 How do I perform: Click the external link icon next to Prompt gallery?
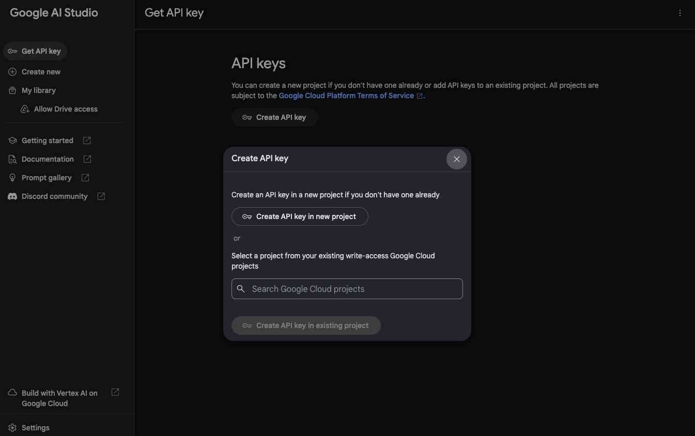[x=85, y=178]
